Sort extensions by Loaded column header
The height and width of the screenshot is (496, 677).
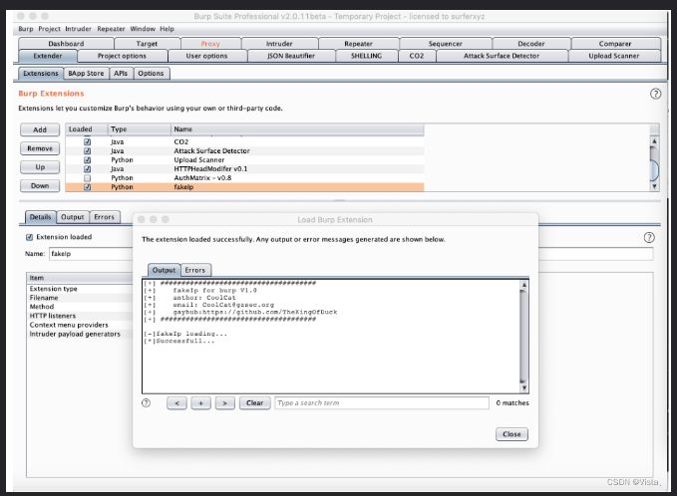(x=87, y=128)
